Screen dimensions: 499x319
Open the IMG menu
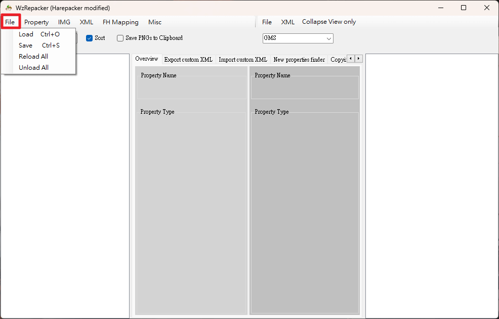[64, 22]
